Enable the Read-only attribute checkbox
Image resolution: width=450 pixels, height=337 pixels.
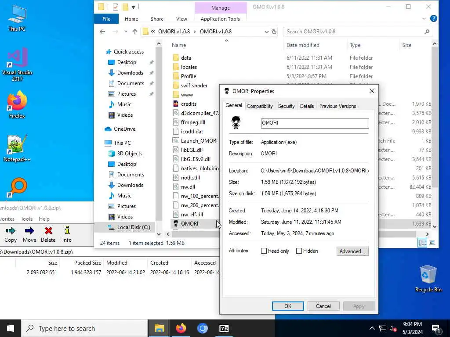tap(264, 251)
